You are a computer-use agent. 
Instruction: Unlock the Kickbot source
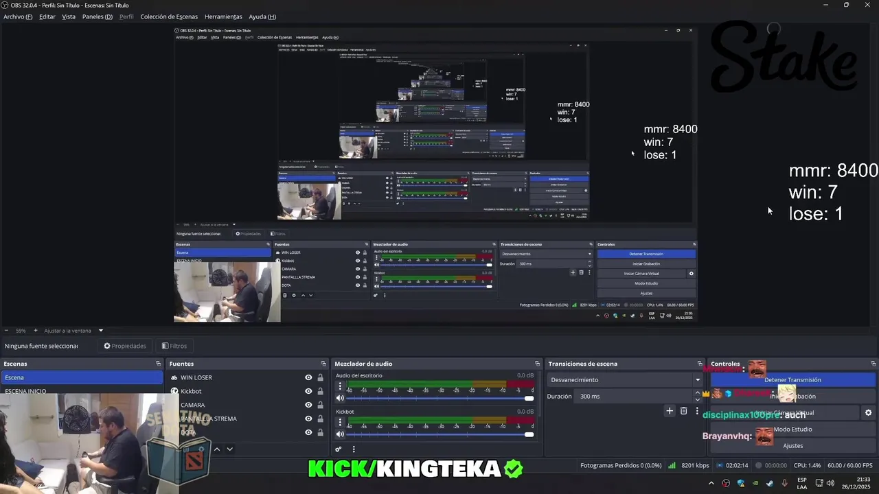(320, 391)
